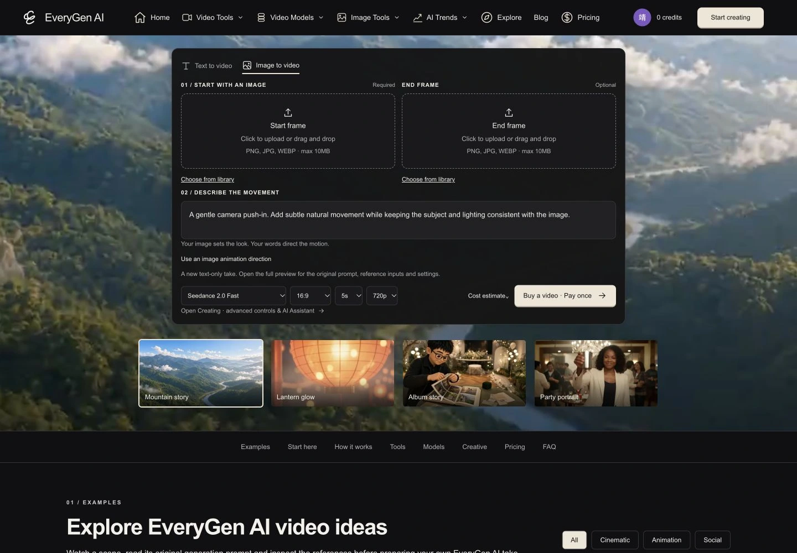Switch to the Text to video tab
This screenshot has height=553, width=797.
(207, 66)
